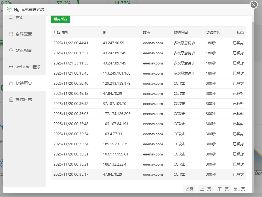Click the WAF shield logo in title bar
The width and height of the screenshot is (262, 197).
(x=9, y=9)
